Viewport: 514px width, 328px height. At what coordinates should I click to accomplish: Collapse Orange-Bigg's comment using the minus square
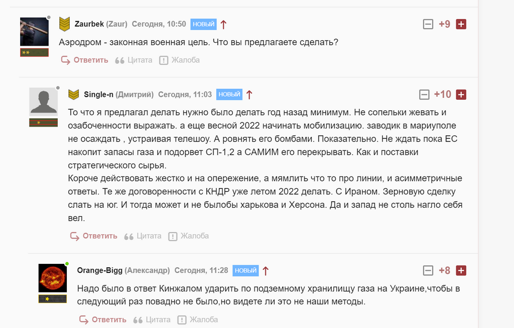(427, 270)
